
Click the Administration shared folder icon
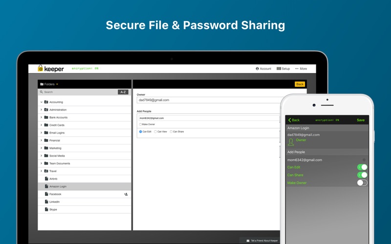pos(46,109)
